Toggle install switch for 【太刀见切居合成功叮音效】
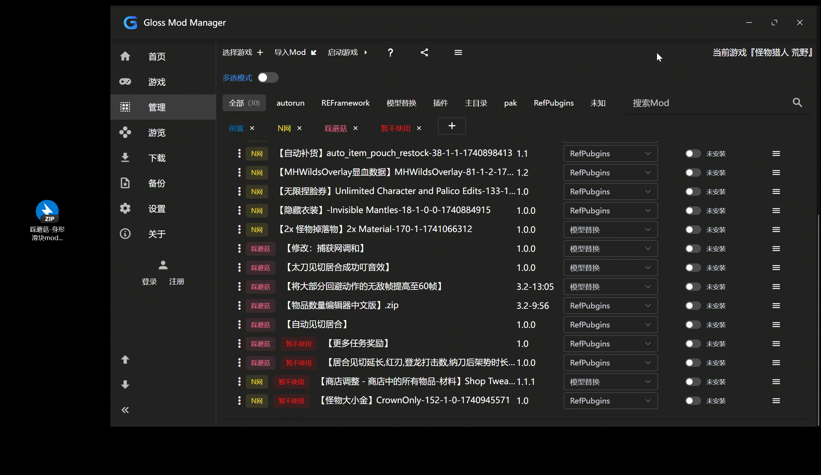 tap(693, 268)
